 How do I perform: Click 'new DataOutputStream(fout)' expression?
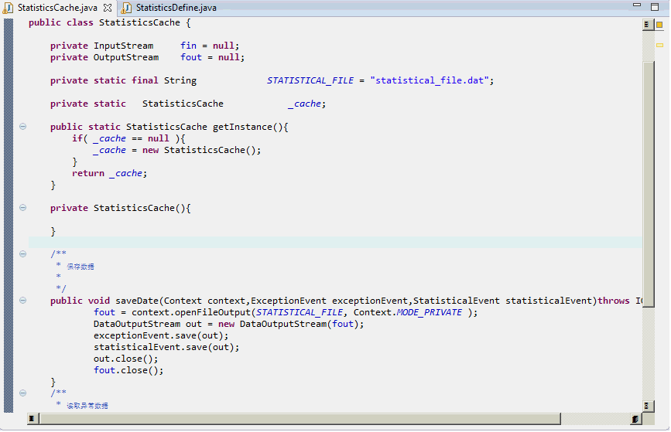[290, 324]
